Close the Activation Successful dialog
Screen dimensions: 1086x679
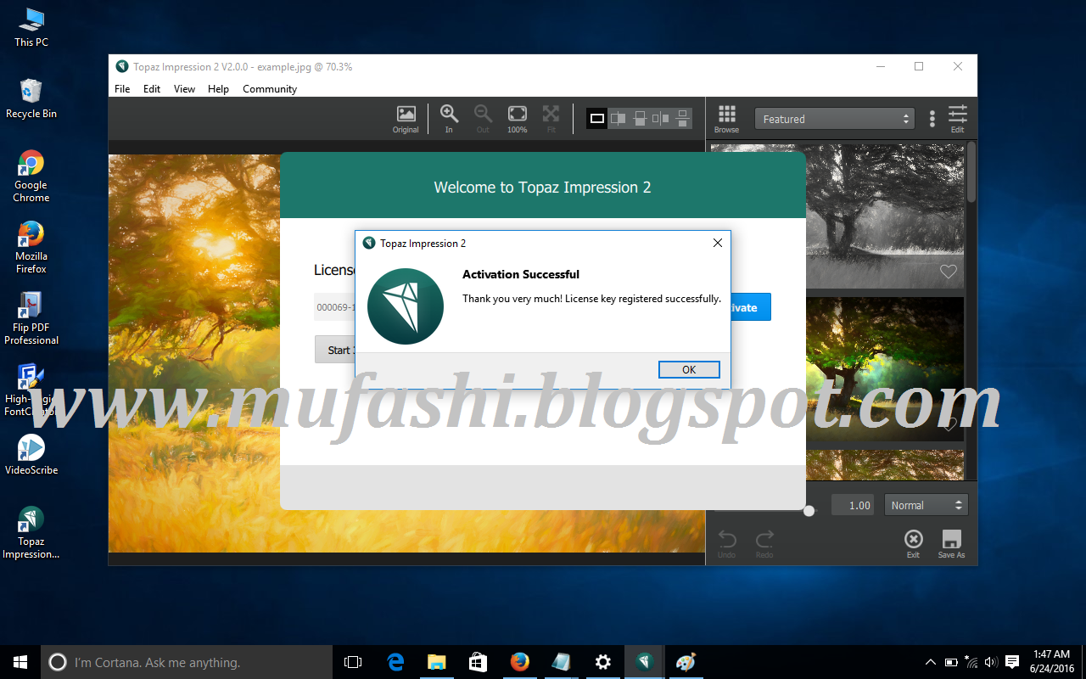pyautogui.click(x=718, y=243)
